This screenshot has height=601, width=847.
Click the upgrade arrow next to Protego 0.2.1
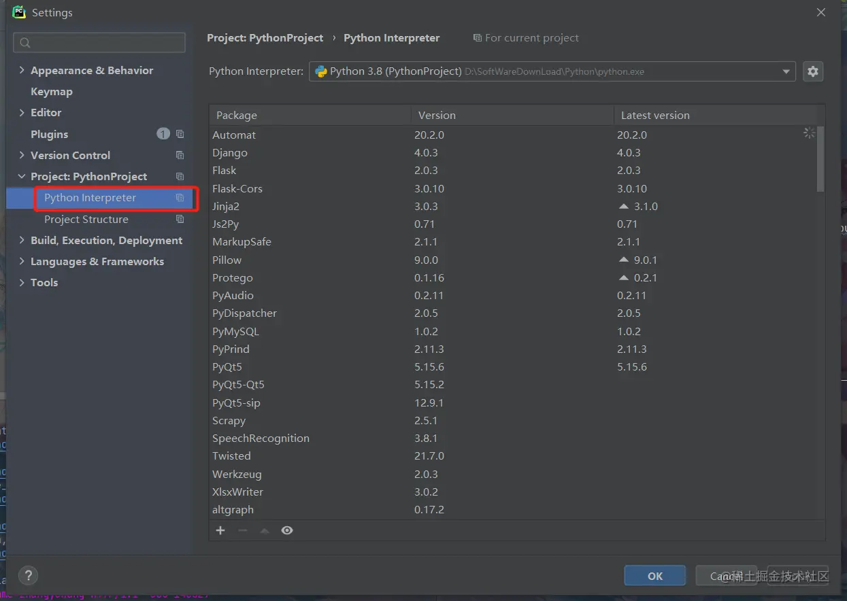click(x=623, y=277)
